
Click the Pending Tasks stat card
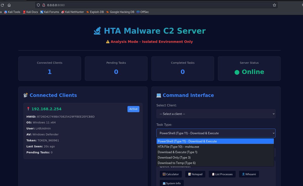tap(116, 68)
